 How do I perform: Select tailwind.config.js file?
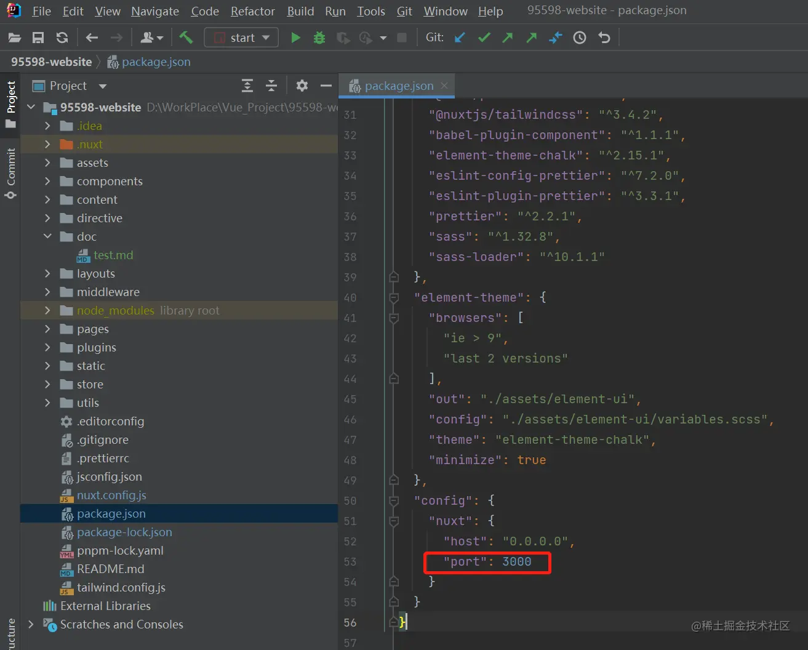pos(121,587)
